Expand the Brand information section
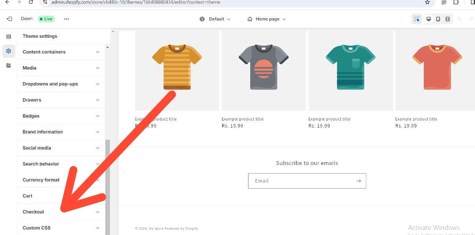475x235 pixels. (x=61, y=132)
